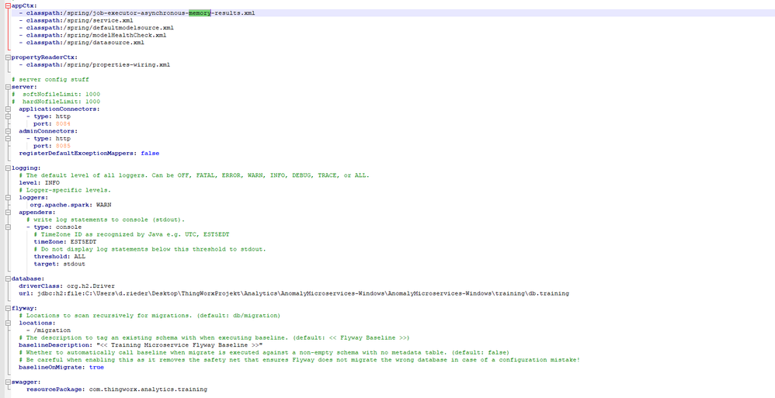This screenshot has height=398, width=775.
Task: Click the port value 8084
Action: click(x=63, y=124)
